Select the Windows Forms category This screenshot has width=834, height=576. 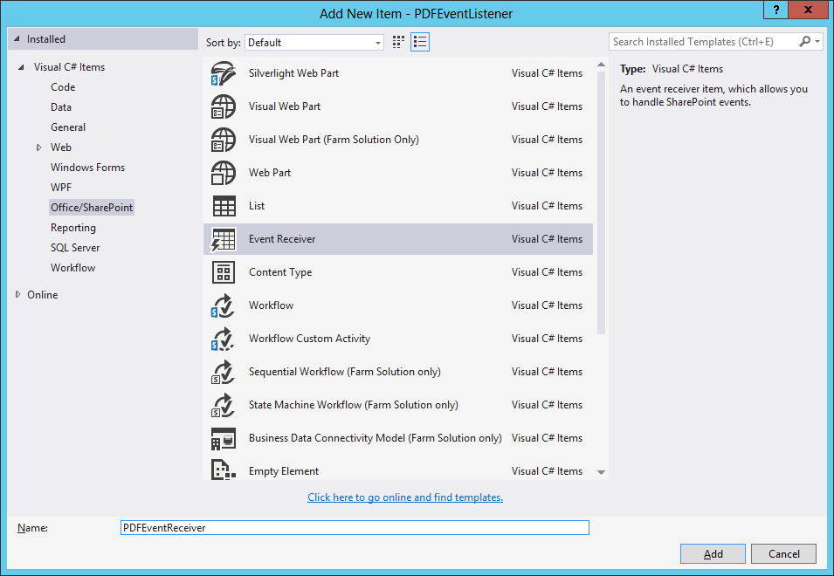[87, 168]
